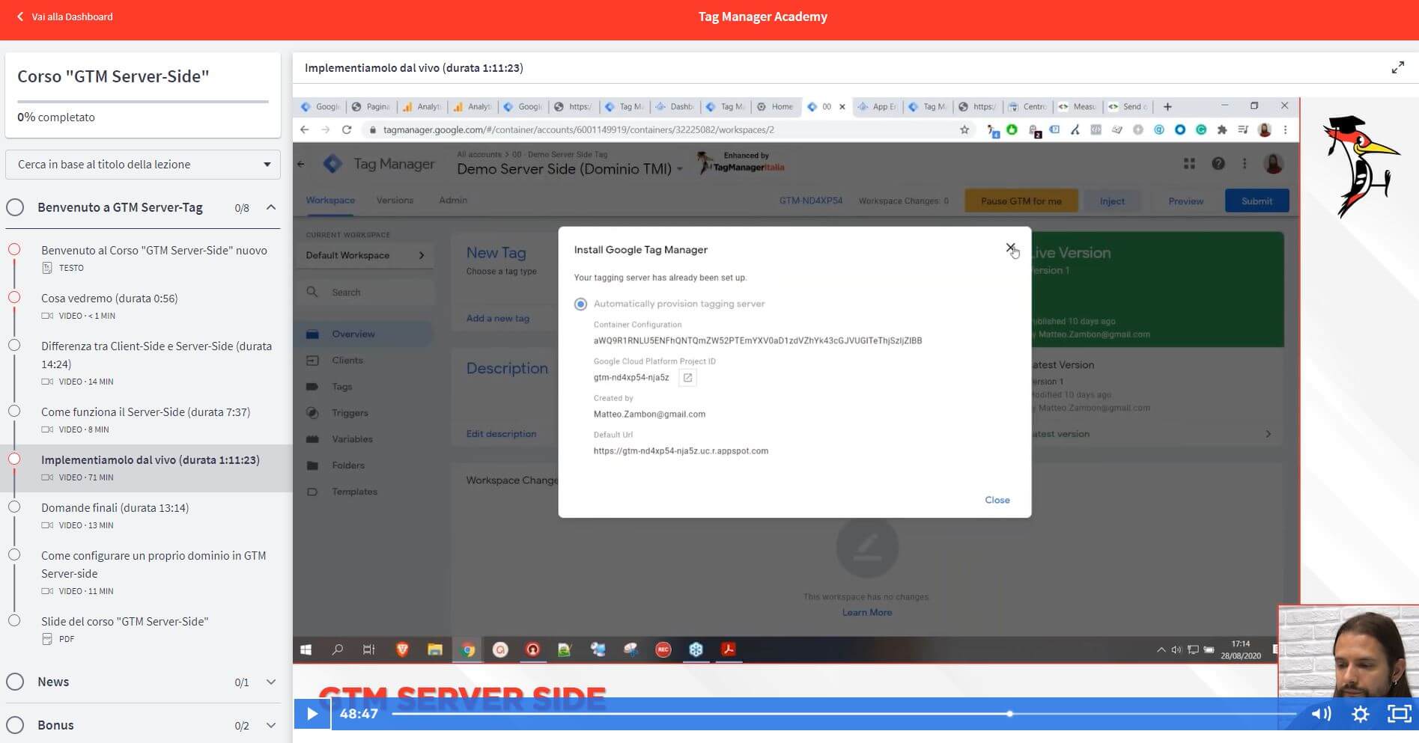This screenshot has height=743, width=1419.
Task: Open Adobe Acrobat icon on the taskbar
Action: pyautogui.click(x=728, y=649)
